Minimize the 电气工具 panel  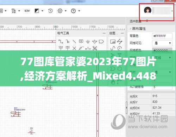coord(104,33)
